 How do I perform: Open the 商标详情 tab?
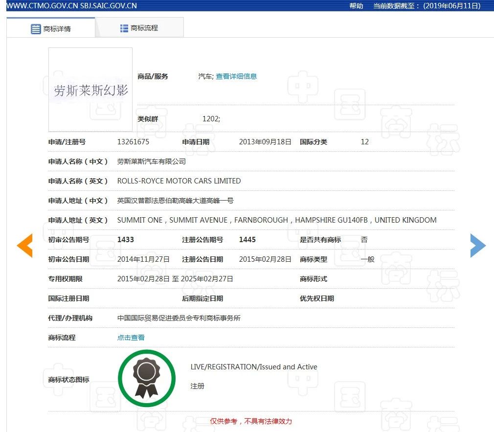pyautogui.click(x=51, y=28)
